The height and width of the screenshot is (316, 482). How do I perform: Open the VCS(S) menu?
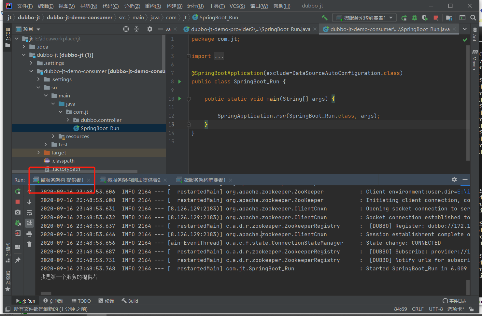(x=237, y=6)
